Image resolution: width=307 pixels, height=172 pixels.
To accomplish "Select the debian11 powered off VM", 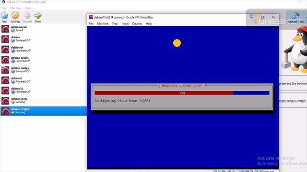I will coord(44,90).
